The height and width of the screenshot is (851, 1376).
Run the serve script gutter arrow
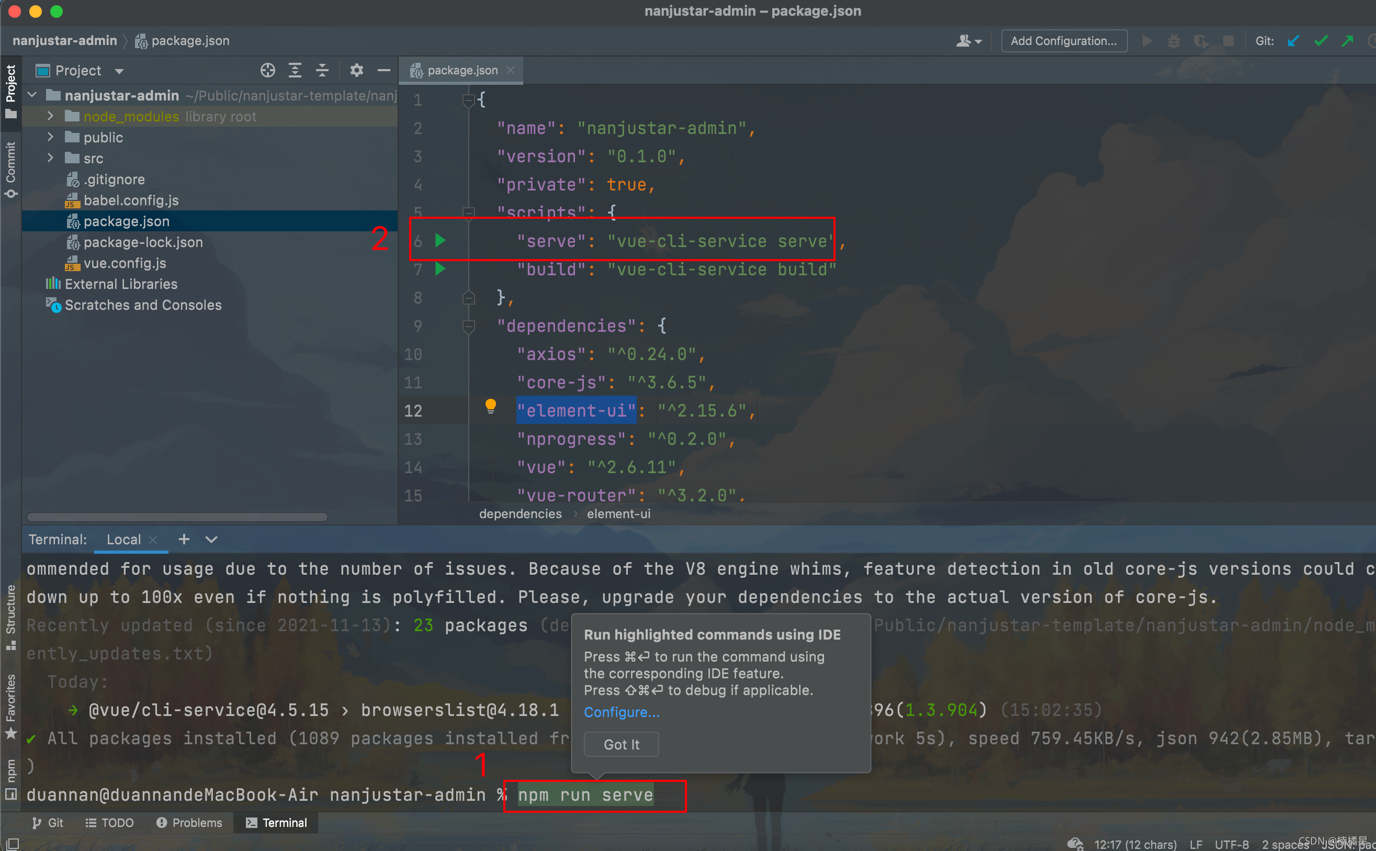coord(441,241)
